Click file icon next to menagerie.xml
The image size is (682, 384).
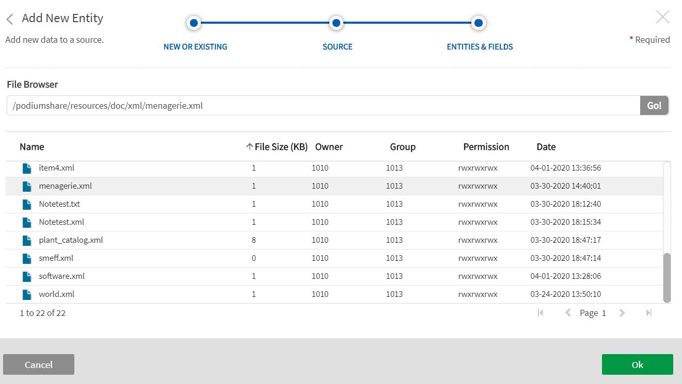(27, 186)
